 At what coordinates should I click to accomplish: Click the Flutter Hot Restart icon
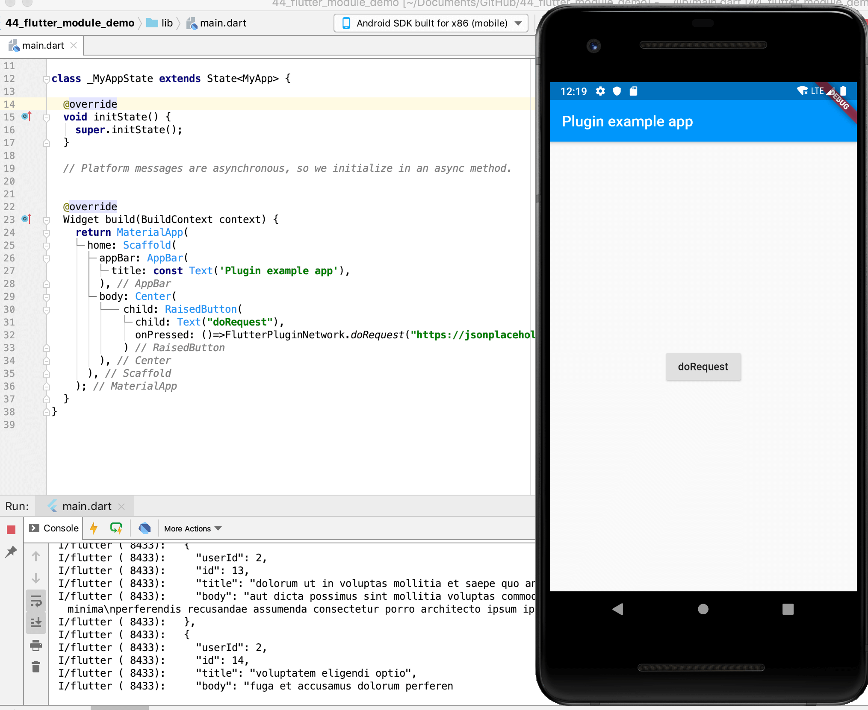click(116, 528)
